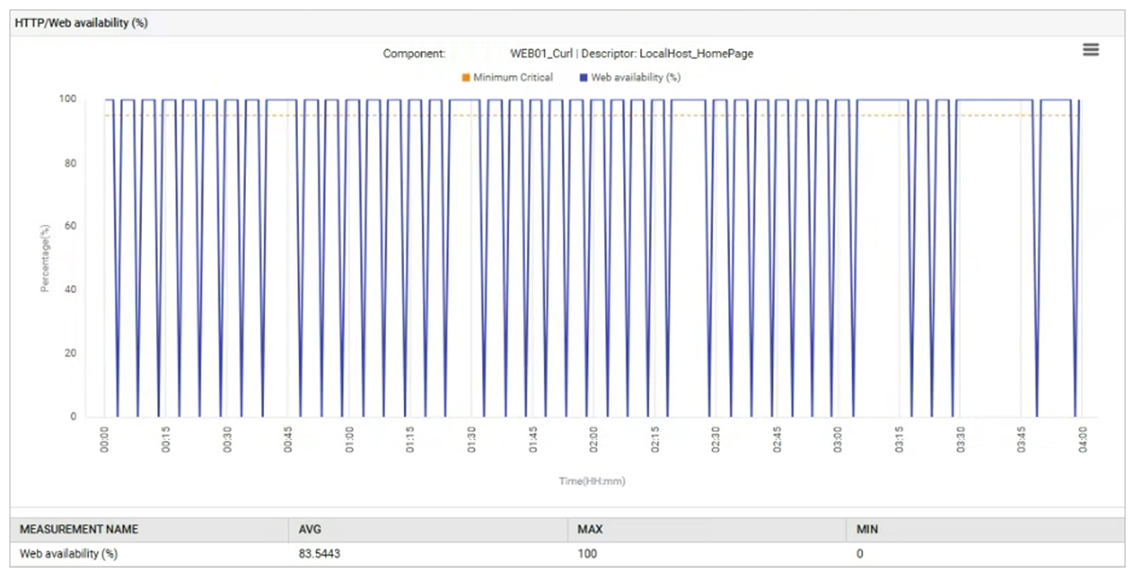The height and width of the screenshot is (577, 1135).
Task: Click the MIN column header
Action: tap(867, 530)
